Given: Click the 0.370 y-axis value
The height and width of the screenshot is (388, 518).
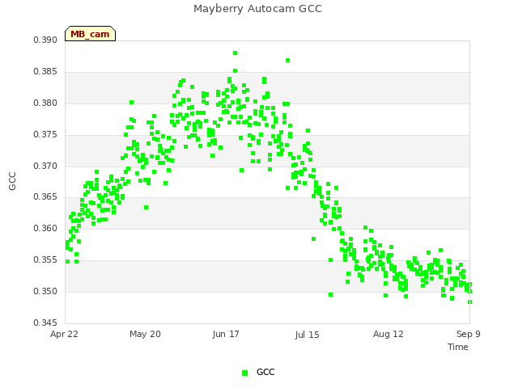Looking at the screenshot, I should [x=45, y=166].
